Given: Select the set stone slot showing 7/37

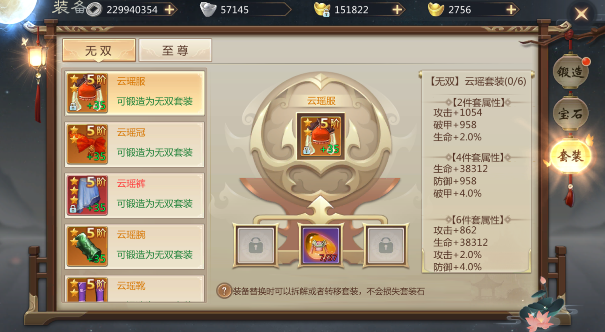Looking at the screenshot, I should (x=321, y=245).
